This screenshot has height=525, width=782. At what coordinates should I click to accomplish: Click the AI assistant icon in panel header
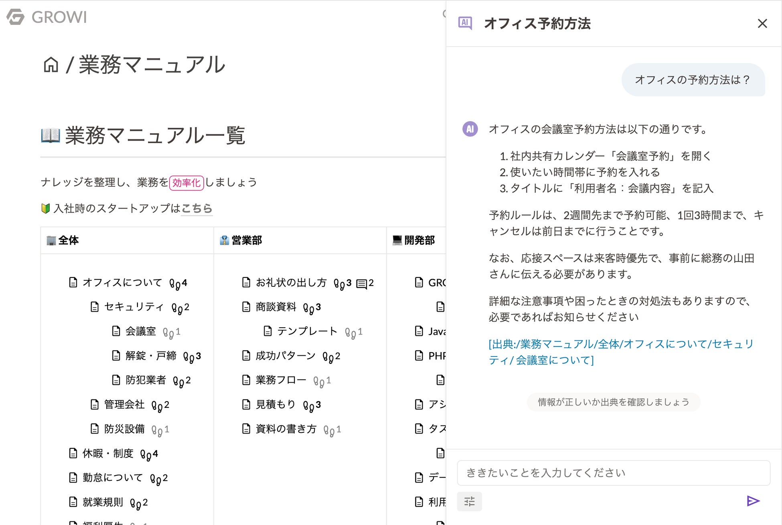(x=465, y=23)
